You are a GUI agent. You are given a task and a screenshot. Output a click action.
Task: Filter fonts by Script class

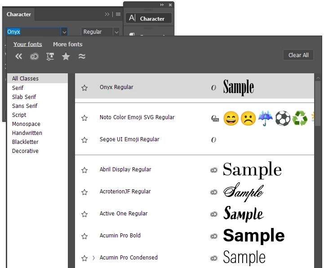click(x=19, y=115)
